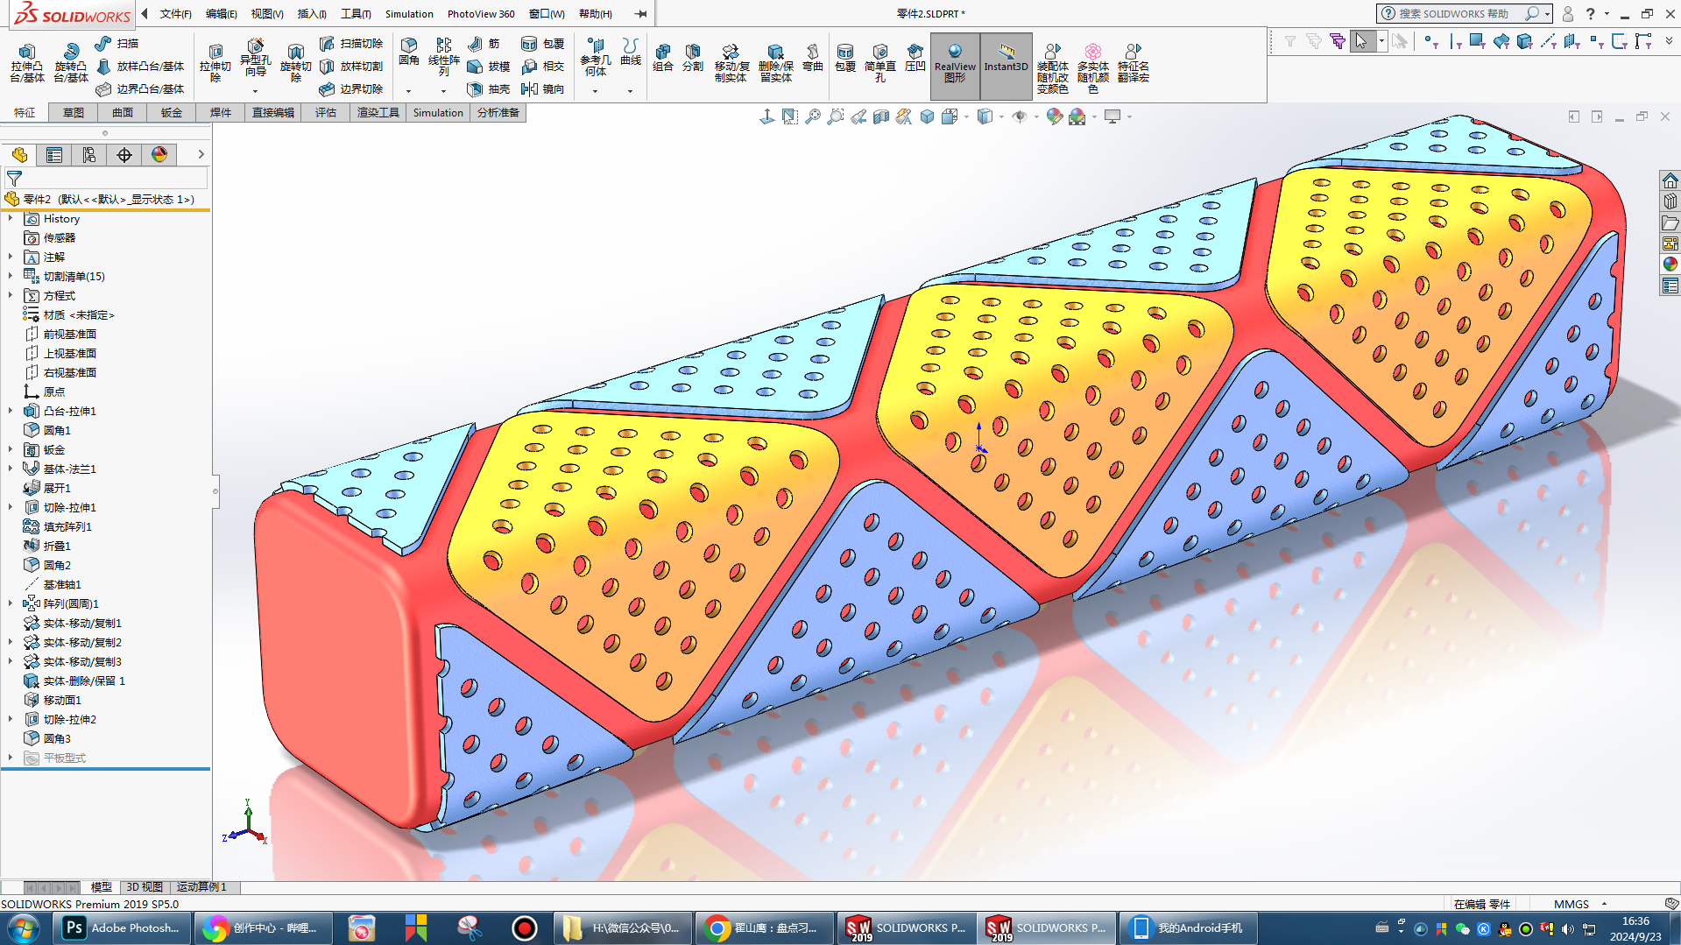1681x945 pixels.
Task: Click the 边界切除 boundary cut button
Action: (x=351, y=89)
